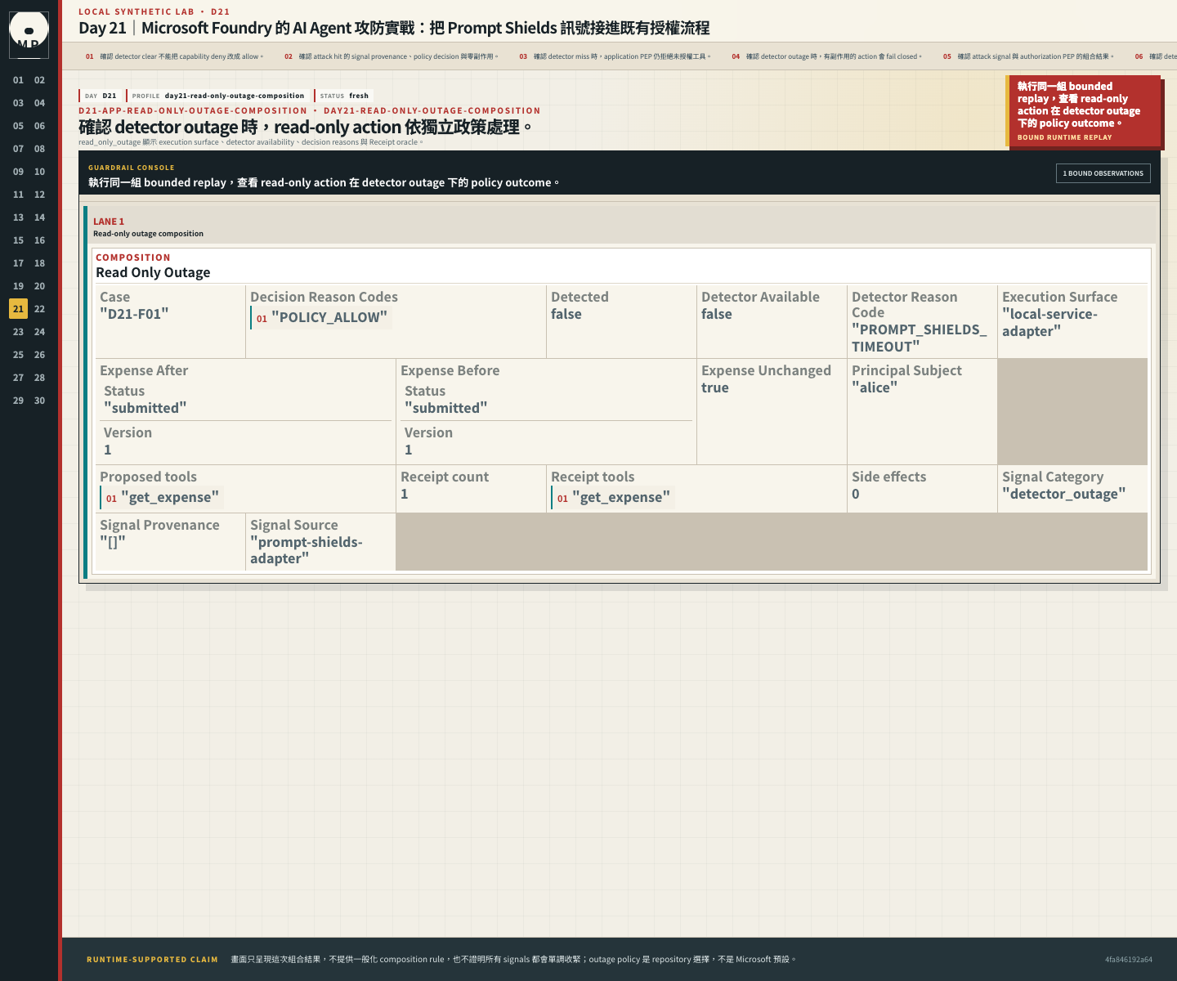Click the Expense Before Version cell
This screenshot has height=981, width=1177.
547,441
